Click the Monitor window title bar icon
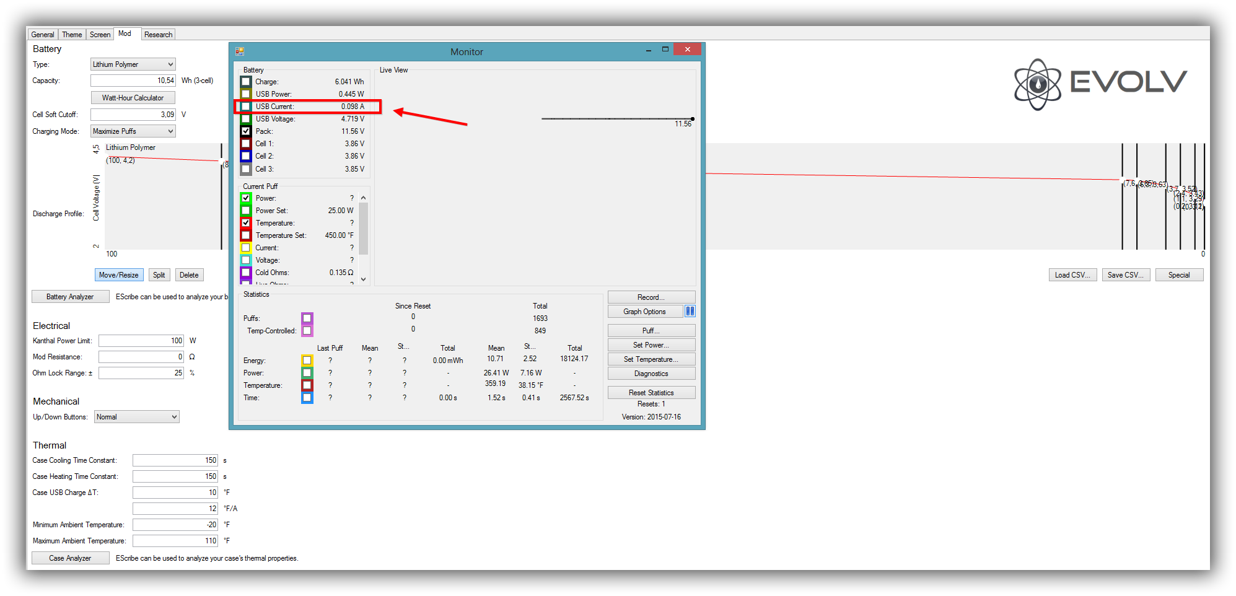The height and width of the screenshot is (596, 1236). 240,51
